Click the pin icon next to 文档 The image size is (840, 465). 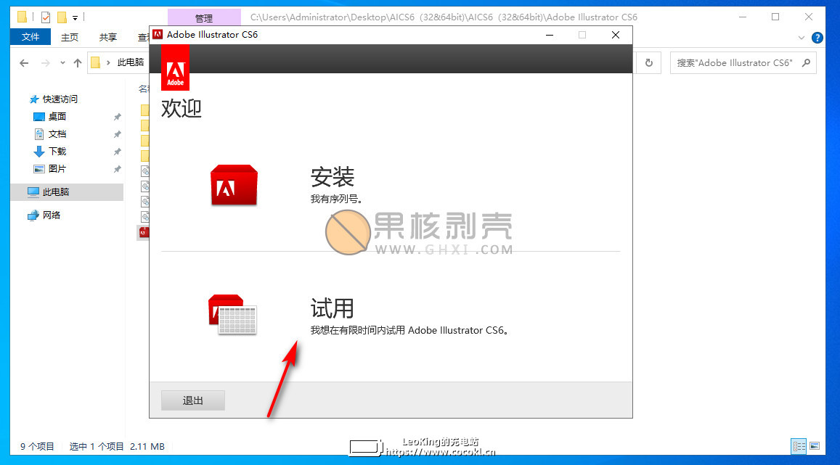118,133
